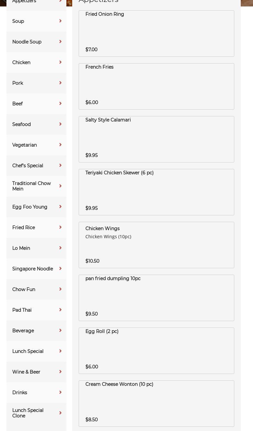Click the arrow icon beside Chef's Special

[x=60, y=165]
